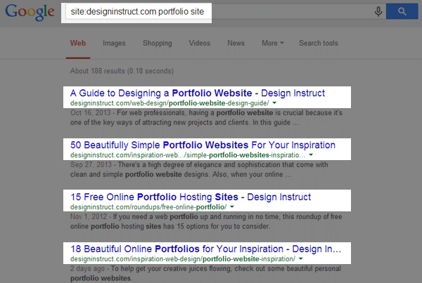
Task: Click the Google logo
Action: (30, 12)
